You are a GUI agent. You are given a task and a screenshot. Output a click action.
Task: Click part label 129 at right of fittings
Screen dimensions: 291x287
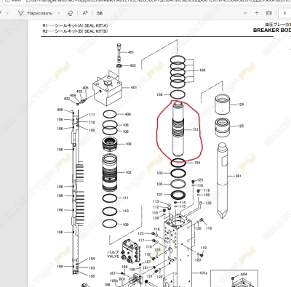coord(208,203)
